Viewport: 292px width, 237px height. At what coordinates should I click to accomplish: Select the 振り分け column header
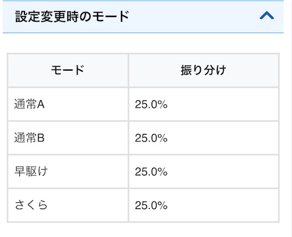coord(204,70)
